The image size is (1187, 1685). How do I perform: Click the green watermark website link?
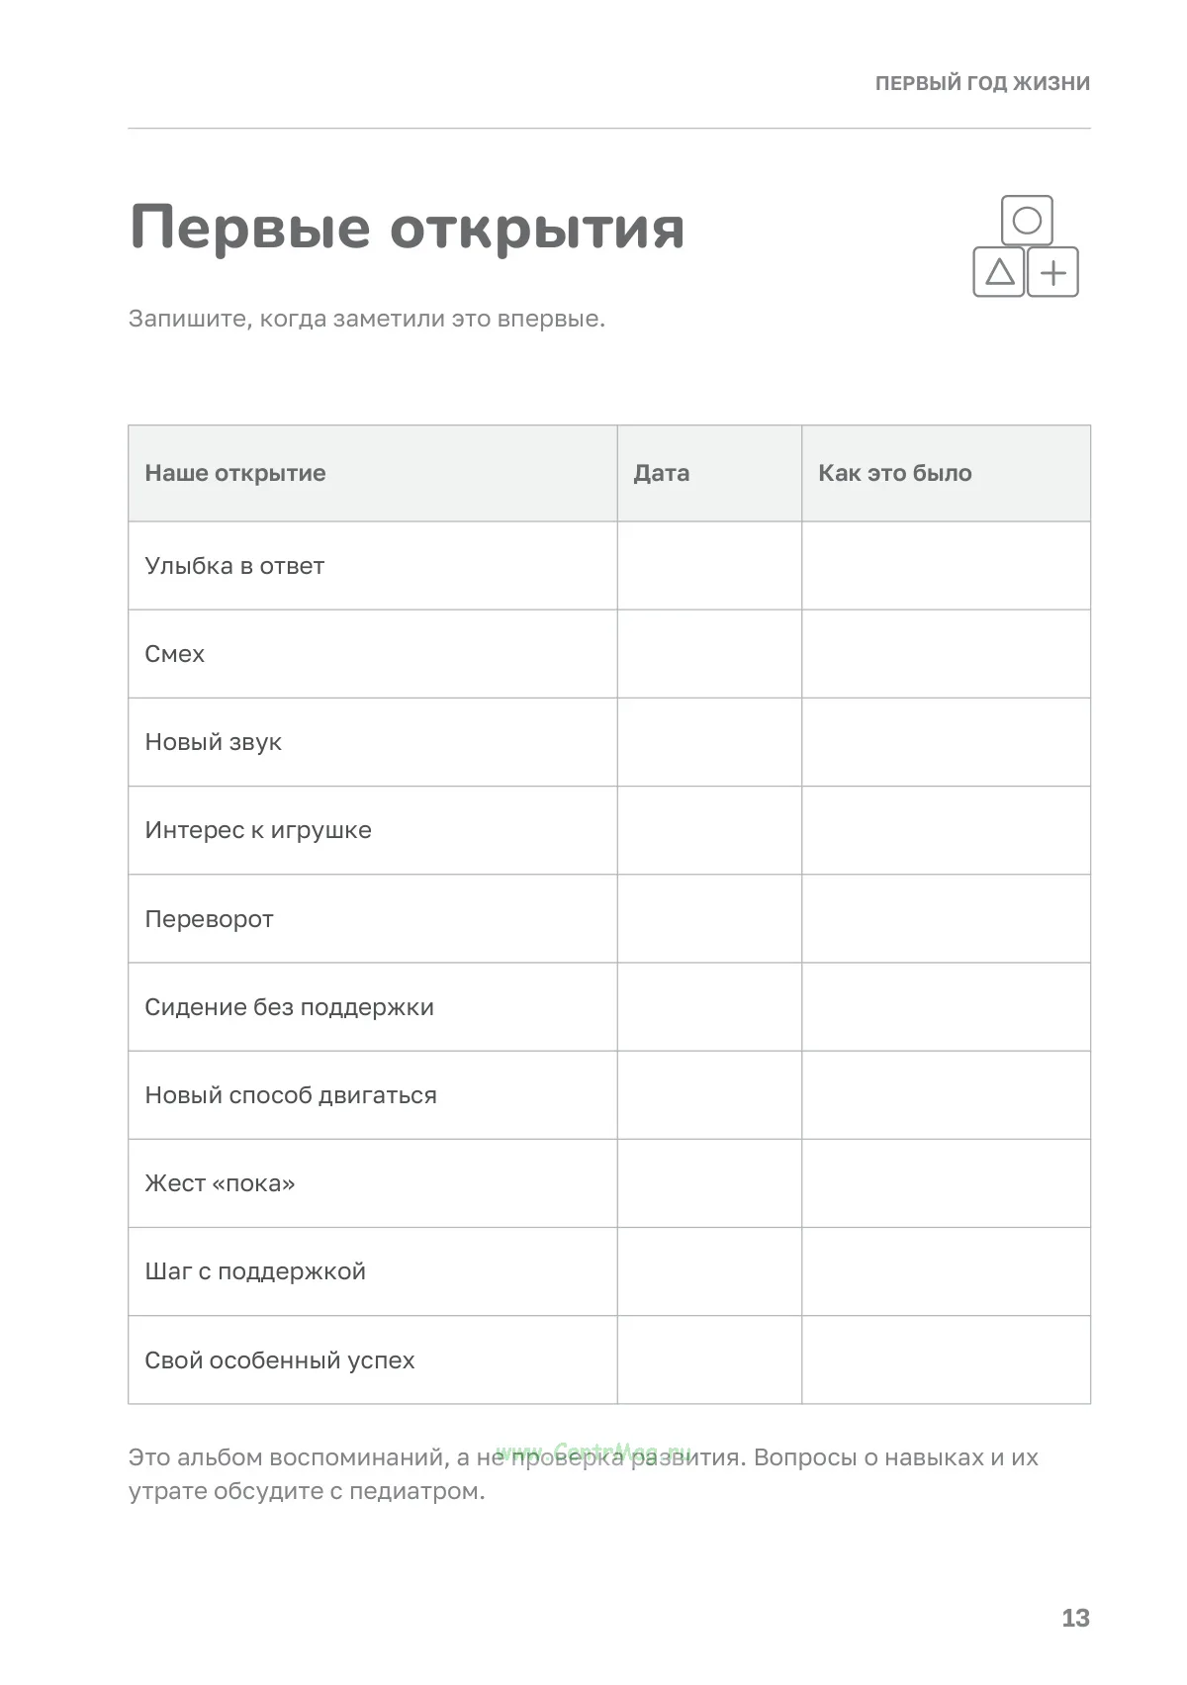[593, 1451]
